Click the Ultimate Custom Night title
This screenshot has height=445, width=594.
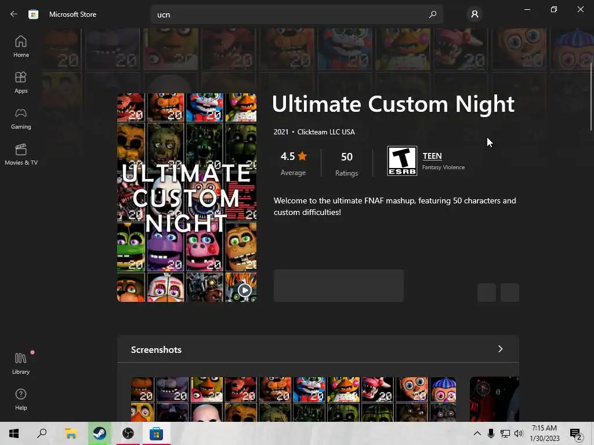(393, 104)
